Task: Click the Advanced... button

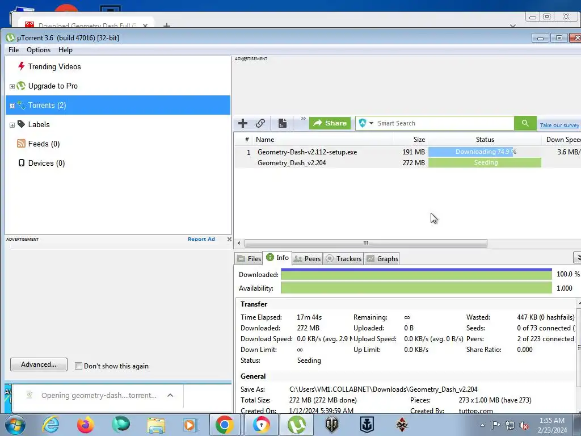Action: pyautogui.click(x=39, y=364)
